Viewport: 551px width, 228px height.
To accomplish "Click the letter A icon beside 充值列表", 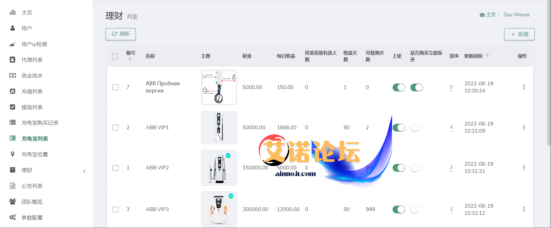I will point(13,91).
